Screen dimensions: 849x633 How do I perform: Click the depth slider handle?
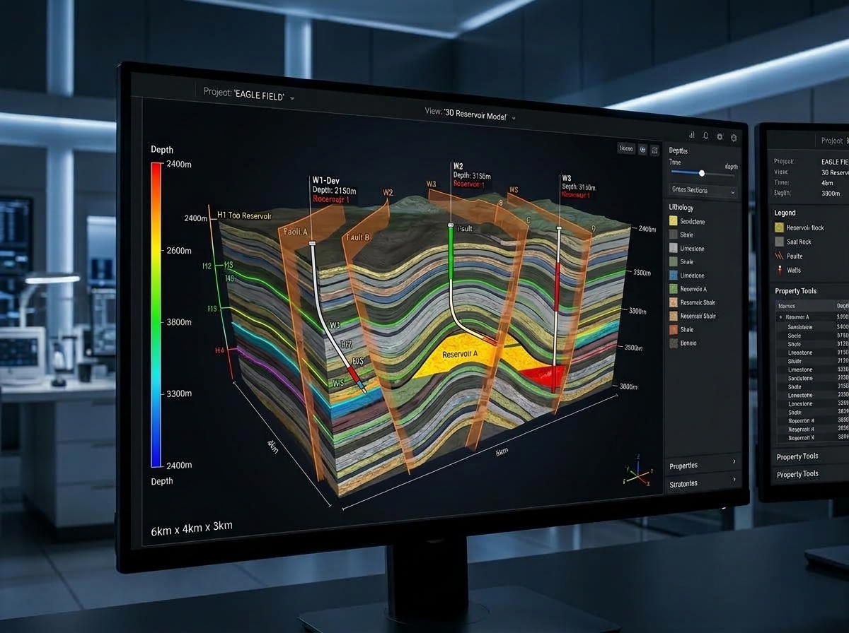coord(702,172)
